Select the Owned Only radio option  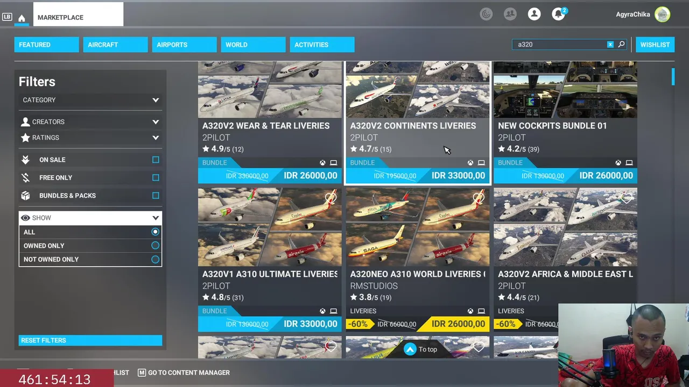155,246
